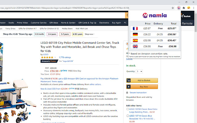The height and width of the screenshot is (123, 197).
Task: Open the Hobby Store tab
Action: pyautogui.click(x=67, y=29)
